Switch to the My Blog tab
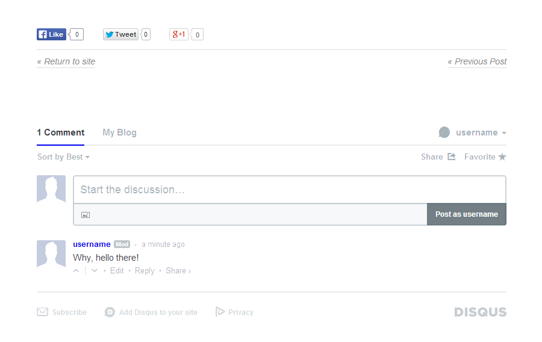The height and width of the screenshot is (342, 542). 119,132
